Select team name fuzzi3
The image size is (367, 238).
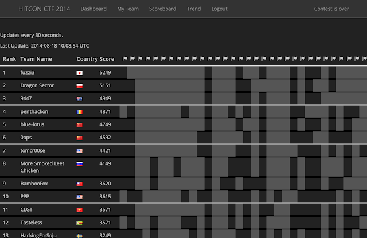28,72
